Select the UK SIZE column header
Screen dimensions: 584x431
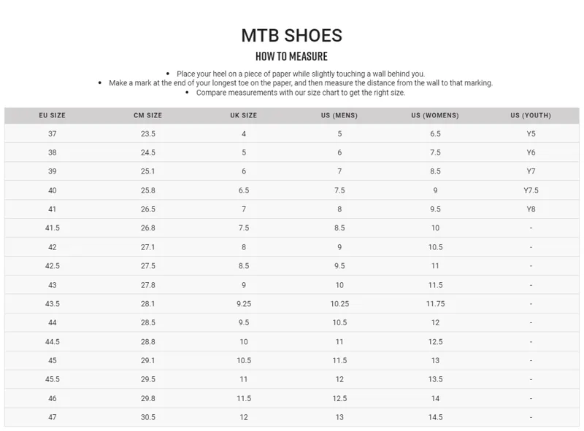[244, 115]
